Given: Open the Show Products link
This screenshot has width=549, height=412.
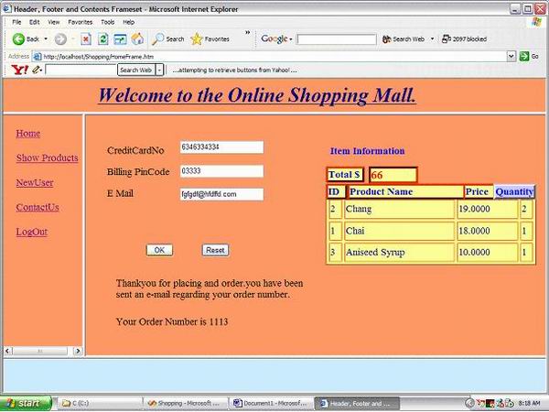Looking at the screenshot, I should tap(48, 158).
